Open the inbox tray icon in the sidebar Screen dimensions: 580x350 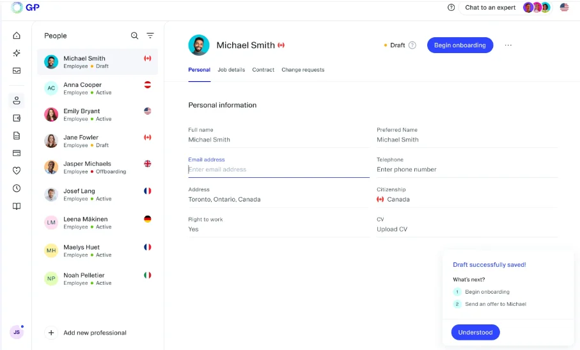(17, 70)
